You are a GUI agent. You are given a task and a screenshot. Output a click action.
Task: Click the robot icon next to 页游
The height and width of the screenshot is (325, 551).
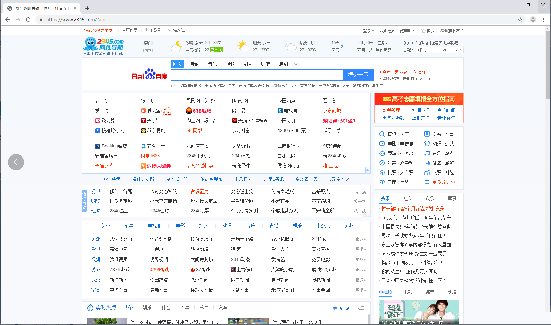tap(382, 153)
